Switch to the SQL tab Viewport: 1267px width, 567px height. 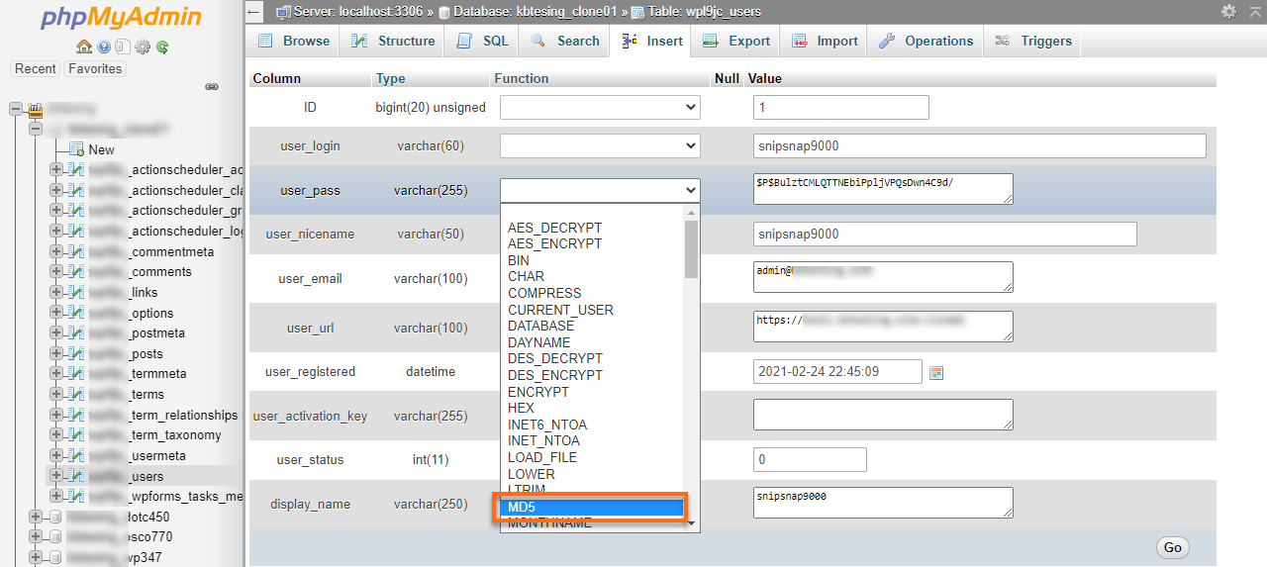[483, 41]
